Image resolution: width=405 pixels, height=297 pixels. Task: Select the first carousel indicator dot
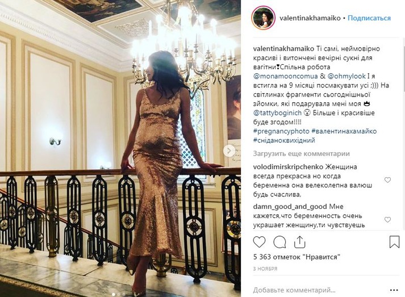(x=114, y=294)
